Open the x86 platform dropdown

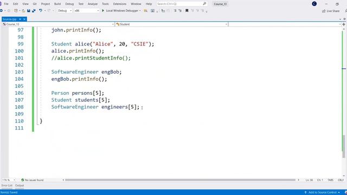point(87,11)
